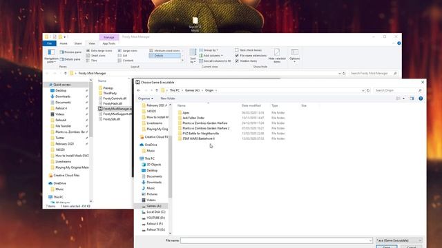442x248 pixels.
Task: Toggle the dialog's preview pane icon
Action: pos(412,99)
